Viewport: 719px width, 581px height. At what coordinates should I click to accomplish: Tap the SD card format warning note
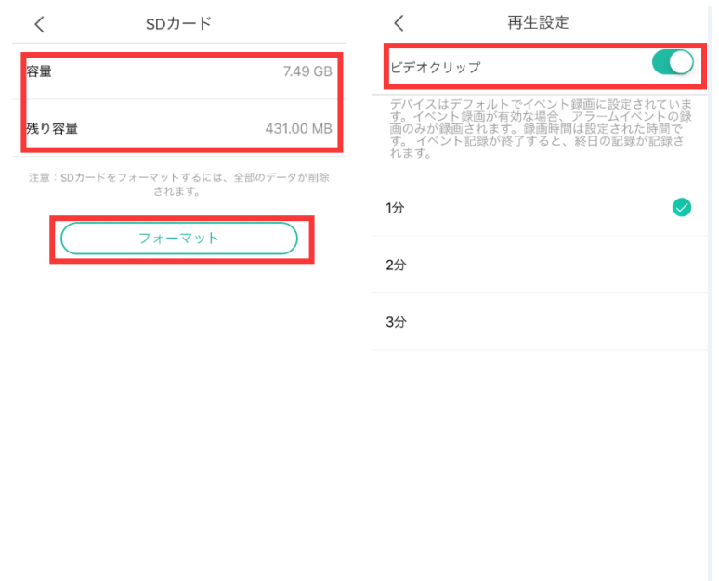(179, 184)
